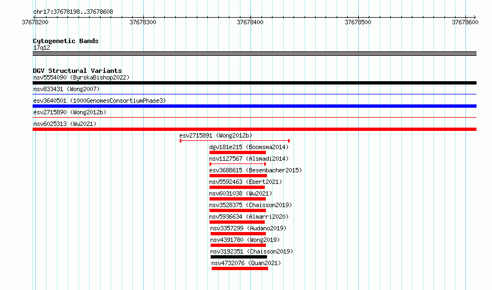Open esv2715891 (Wong2012b) variant label
The height and width of the screenshot is (290, 492).
(216, 135)
